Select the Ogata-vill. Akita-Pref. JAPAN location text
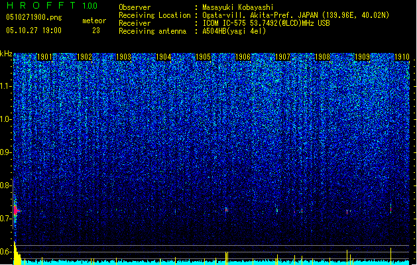 [296, 15]
